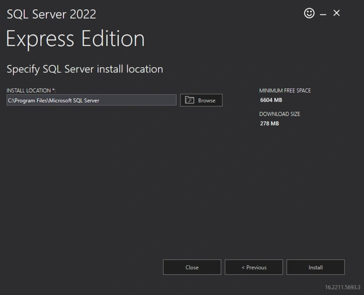Minimize the SQL Server installer window
364x295 pixels.
click(x=323, y=15)
